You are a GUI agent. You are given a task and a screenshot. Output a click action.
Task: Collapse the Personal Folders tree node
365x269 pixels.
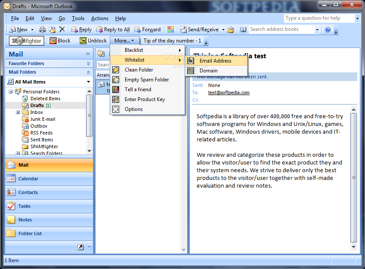(10, 92)
